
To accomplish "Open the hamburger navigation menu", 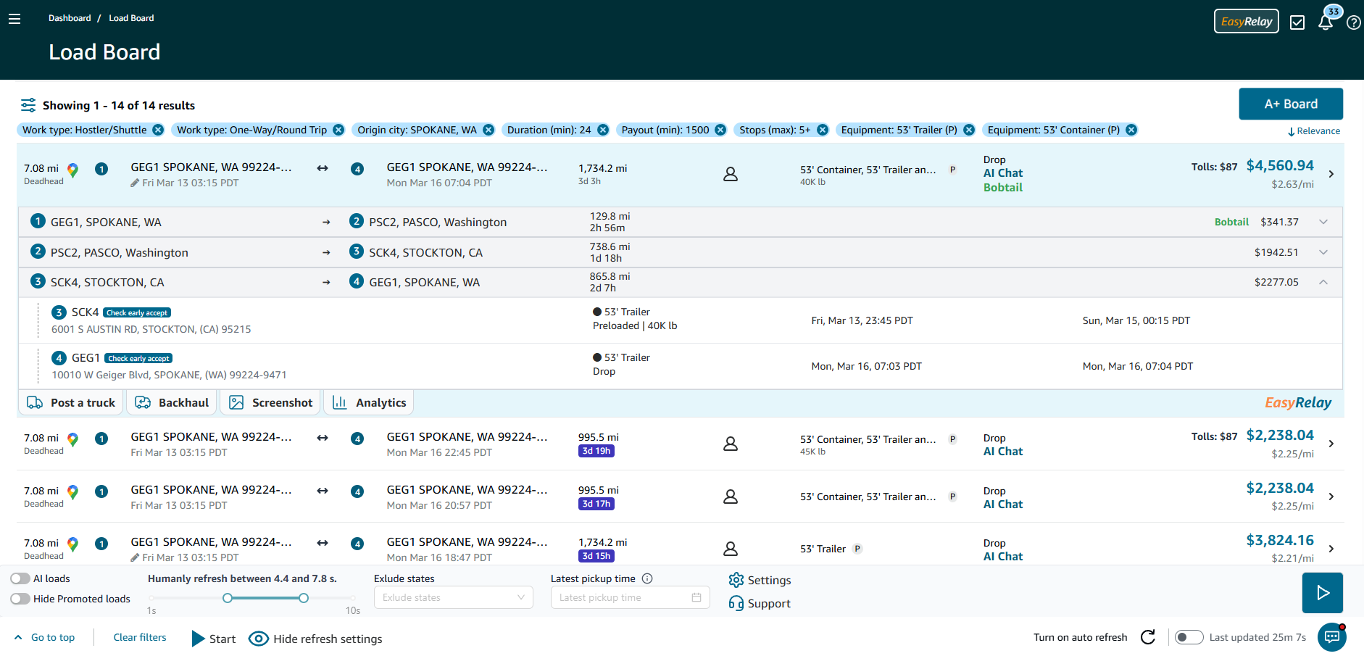I will 14,19.
